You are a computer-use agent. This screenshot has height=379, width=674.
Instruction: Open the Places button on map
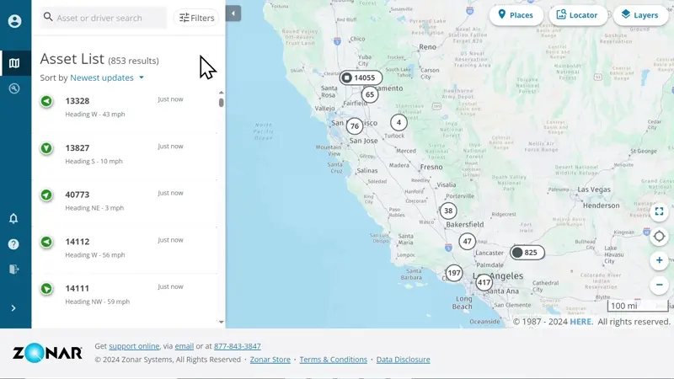click(x=516, y=15)
